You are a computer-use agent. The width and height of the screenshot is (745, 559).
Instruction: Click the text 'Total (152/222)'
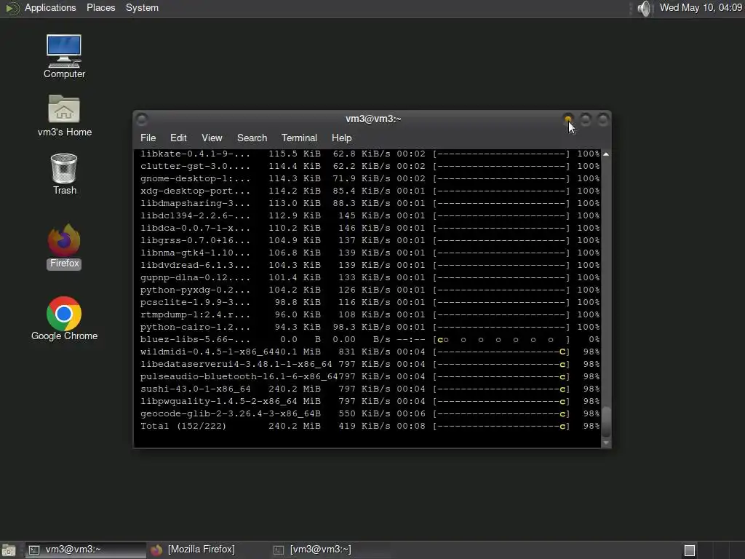(183, 426)
